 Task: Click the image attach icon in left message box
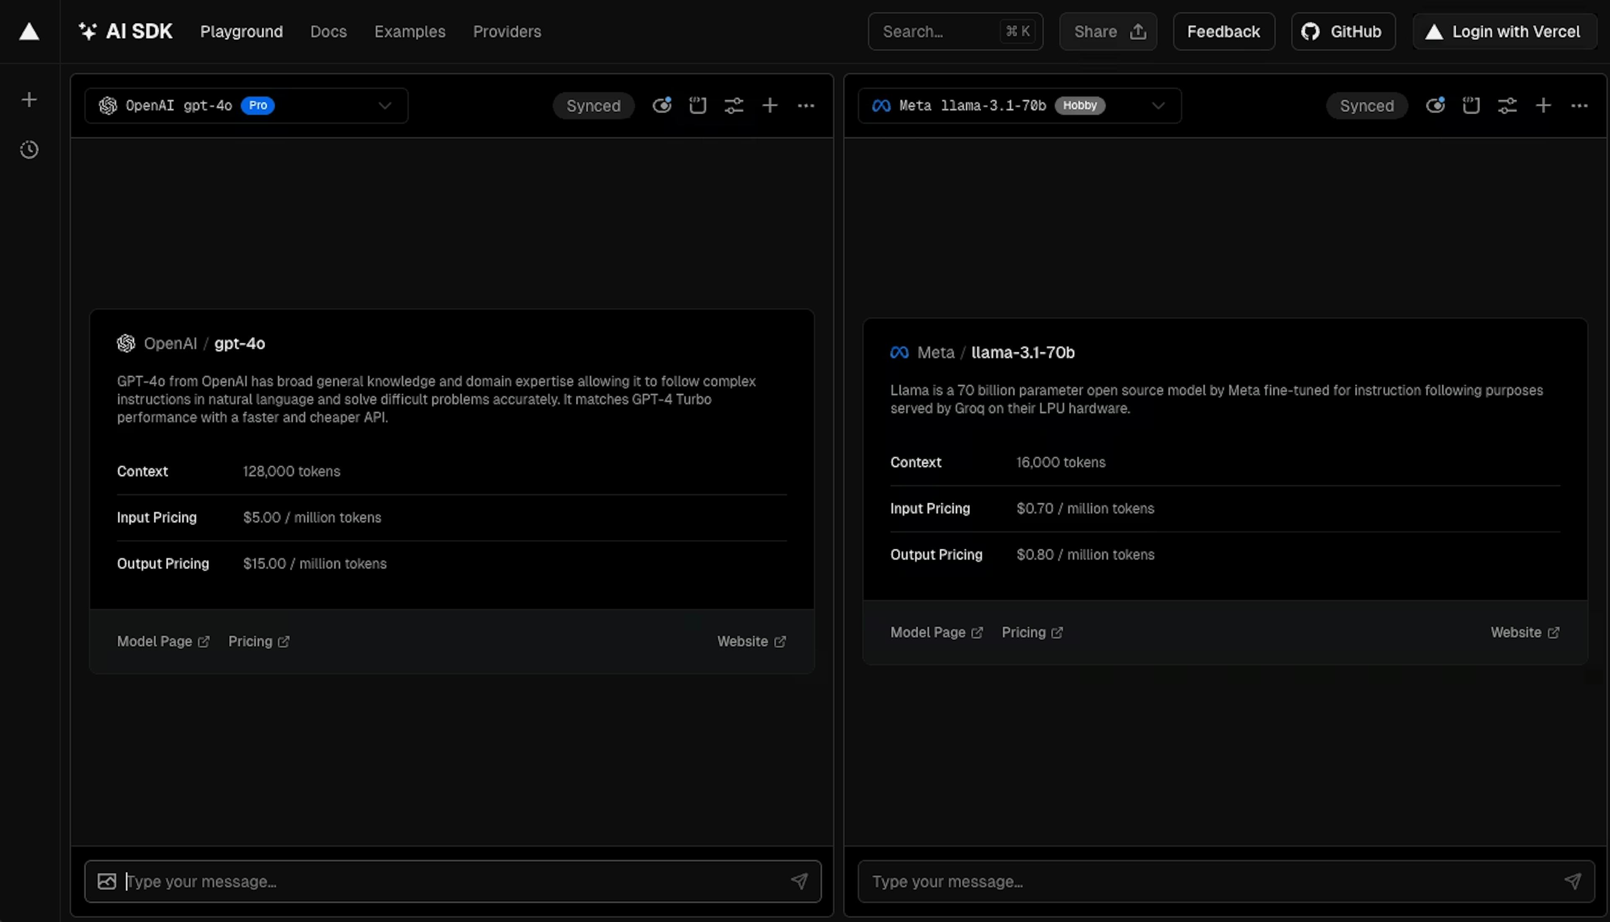click(x=107, y=881)
